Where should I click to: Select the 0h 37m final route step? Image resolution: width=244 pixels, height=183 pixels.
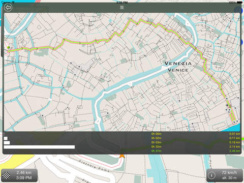click(x=156, y=151)
